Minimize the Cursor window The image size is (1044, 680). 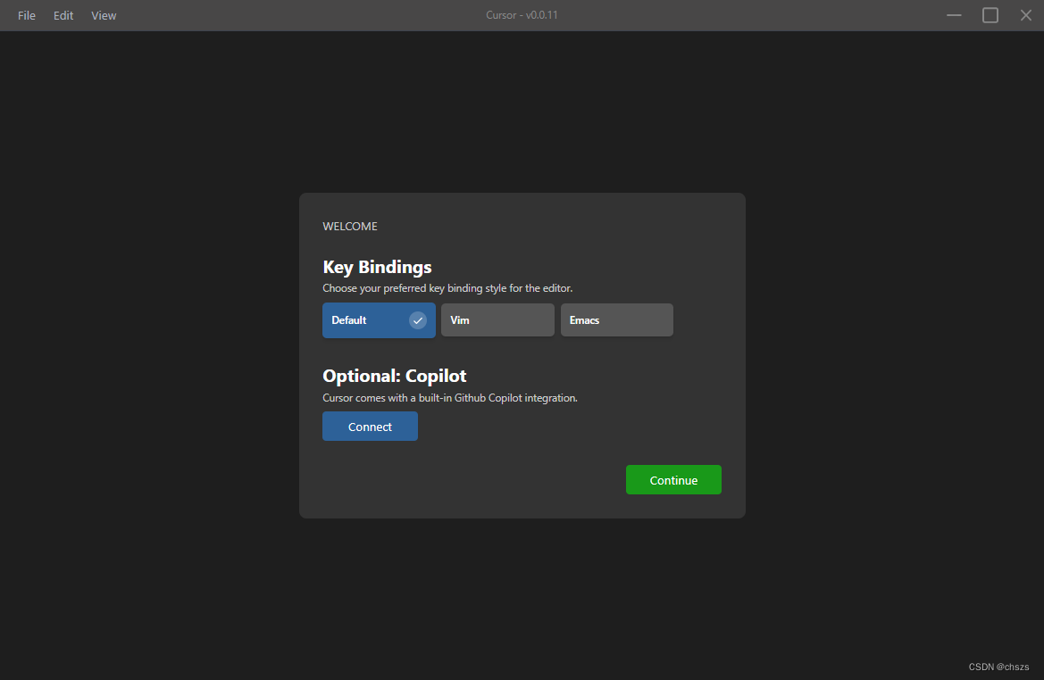coord(954,15)
